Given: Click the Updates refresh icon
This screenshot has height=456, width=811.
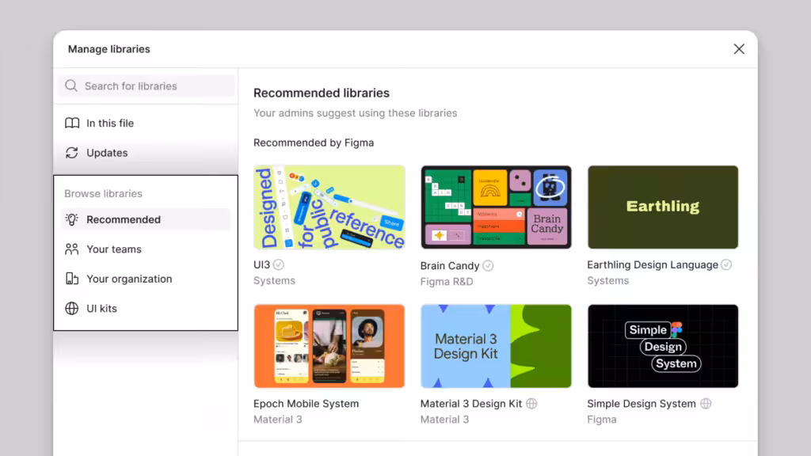Looking at the screenshot, I should click(x=71, y=153).
